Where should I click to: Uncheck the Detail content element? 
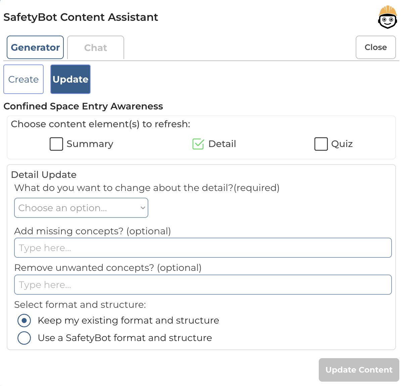(198, 144)
